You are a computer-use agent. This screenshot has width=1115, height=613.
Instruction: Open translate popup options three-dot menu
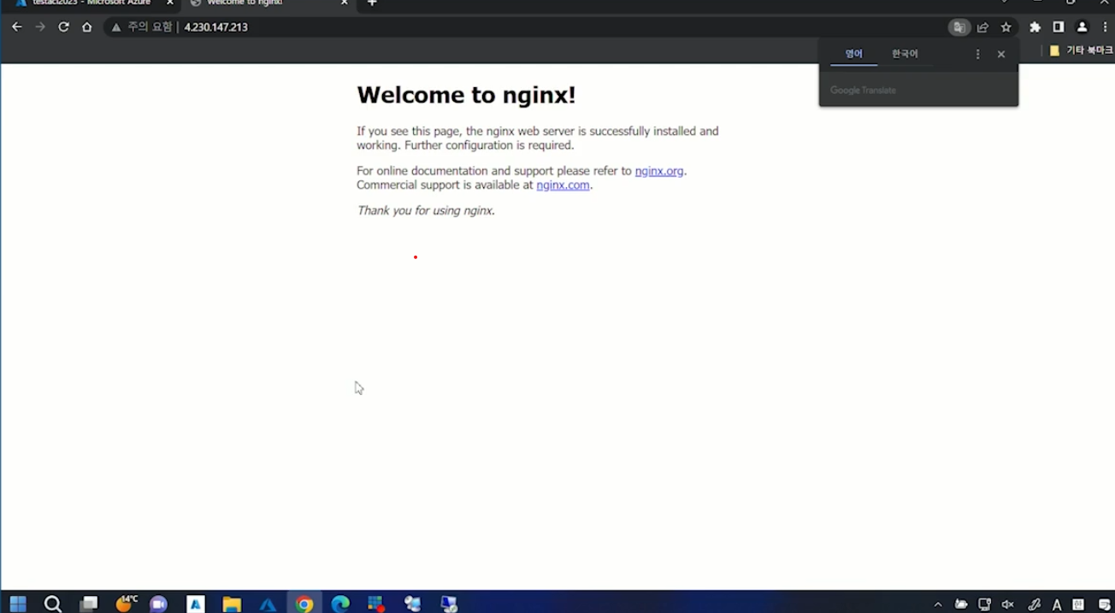pos(978,54)
